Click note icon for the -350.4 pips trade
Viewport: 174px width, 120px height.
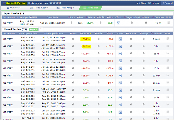(168, 68)
